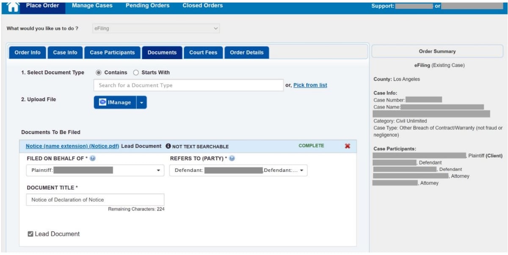Open the FILED ON BEHALF OF plaintiff dropdown
The width and height of the screenshot is (508, 255).
(x=158, y=170)
